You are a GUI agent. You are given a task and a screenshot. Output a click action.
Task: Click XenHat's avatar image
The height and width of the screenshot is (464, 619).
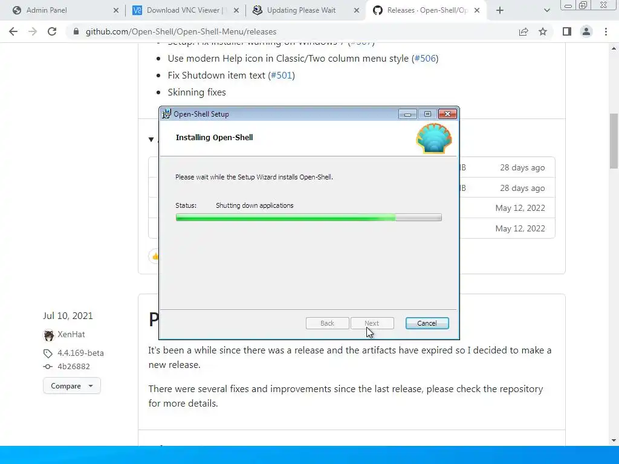point(48,335)
